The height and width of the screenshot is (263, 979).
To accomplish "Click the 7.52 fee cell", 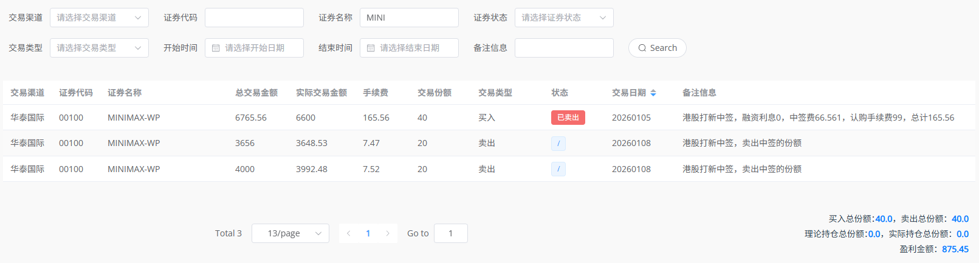I will click(x=371, y=169).
